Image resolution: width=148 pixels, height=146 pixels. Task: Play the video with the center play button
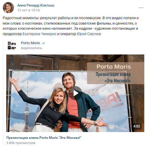pyautogui.click(x=75, y=93)
